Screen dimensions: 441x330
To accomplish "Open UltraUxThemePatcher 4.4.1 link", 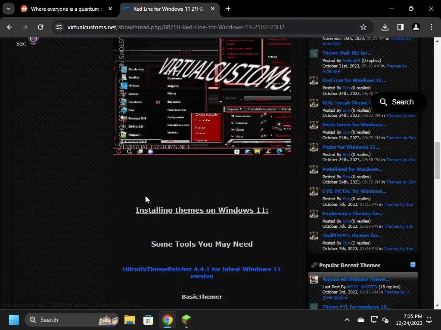I will (202, 272).
